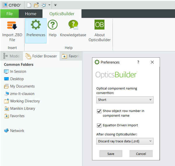Screen dimensions: 175x166
Task: Switch to the Home ribbon tab
Action: 31,14
